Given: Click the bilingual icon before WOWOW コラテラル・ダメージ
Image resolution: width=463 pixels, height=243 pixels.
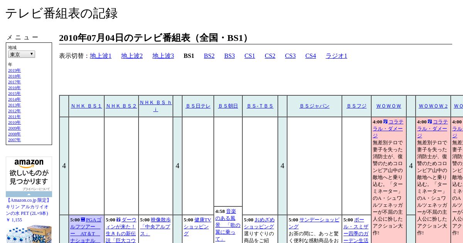Looking at the screenshot, I should (x=385, y=122).
